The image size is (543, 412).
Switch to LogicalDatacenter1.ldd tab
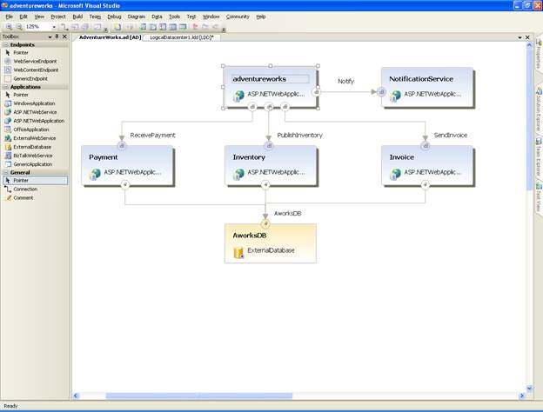pos(182,37)
